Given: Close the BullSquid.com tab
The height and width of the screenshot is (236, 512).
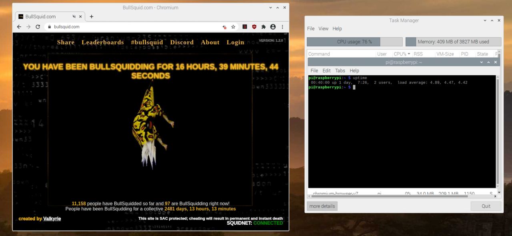Looking at the screenshot, I should point(80,16).
